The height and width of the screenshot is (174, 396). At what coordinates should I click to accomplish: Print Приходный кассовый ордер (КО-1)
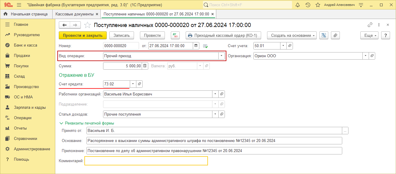223,35
